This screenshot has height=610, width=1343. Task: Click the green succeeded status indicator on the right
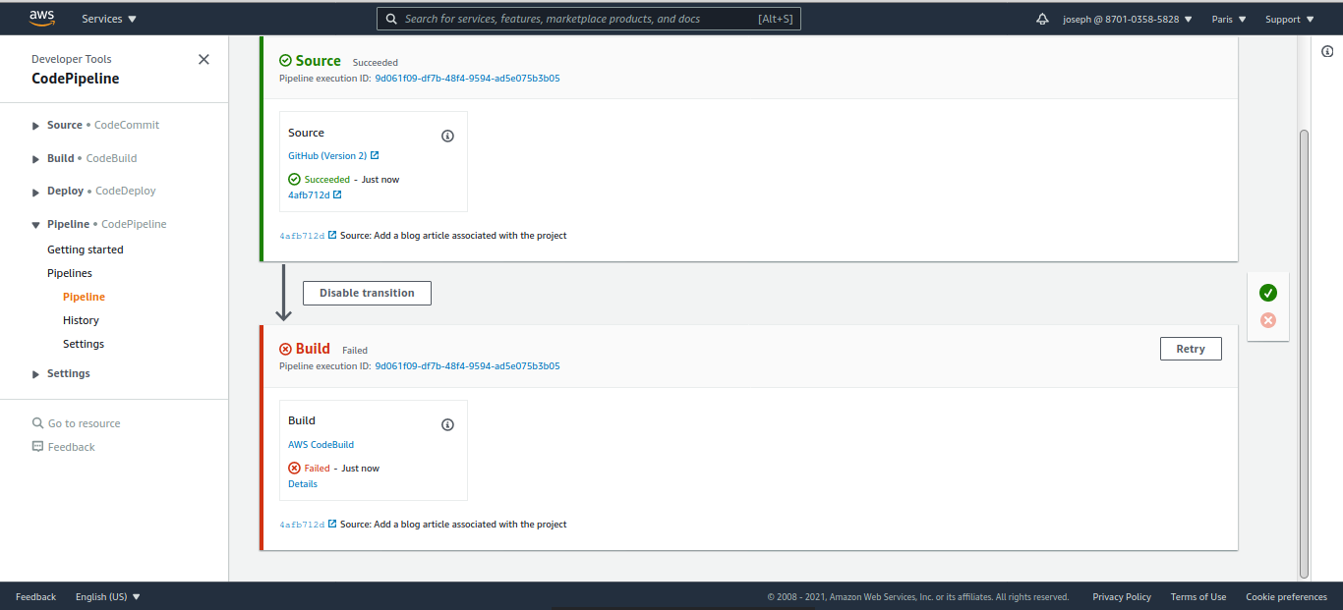(1268, 293)
